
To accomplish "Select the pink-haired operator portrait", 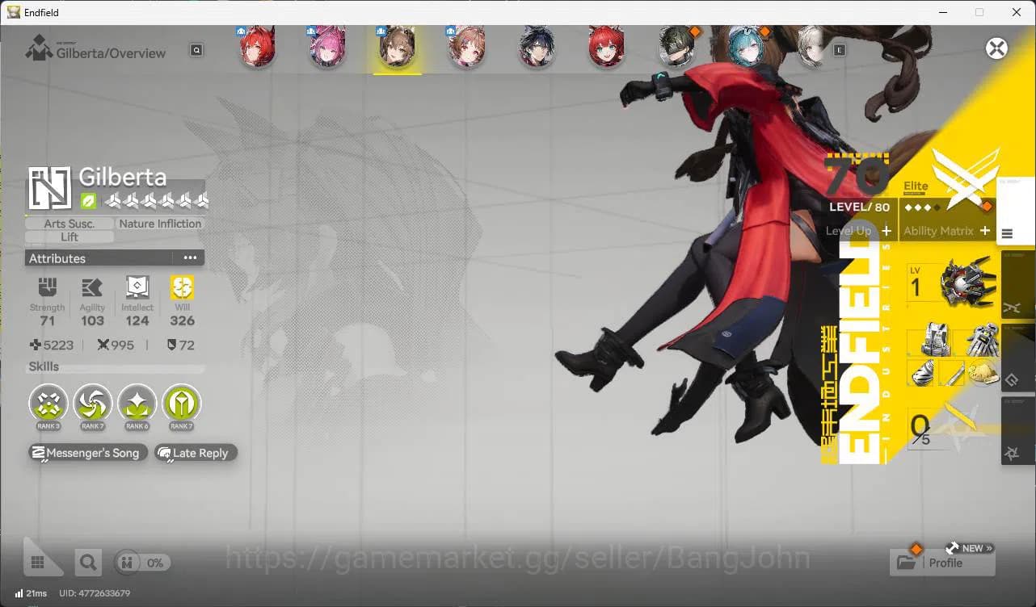I will click(x=327, y=48).
